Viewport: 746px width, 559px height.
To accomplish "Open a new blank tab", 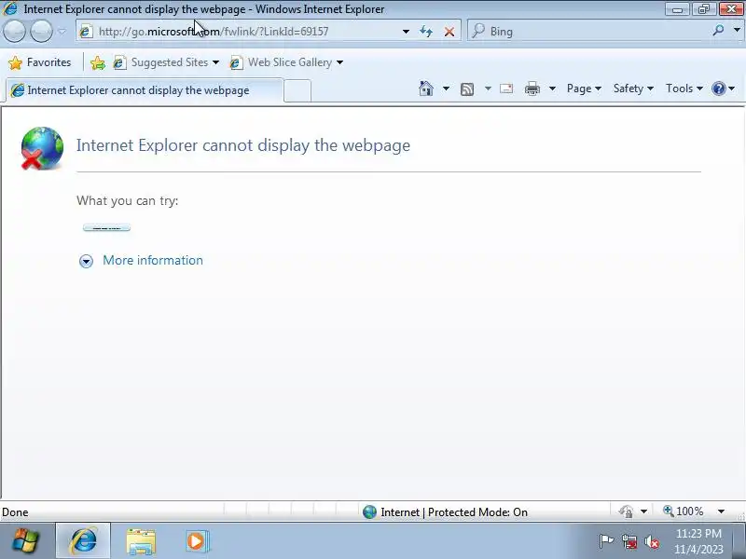I will 297,90.
